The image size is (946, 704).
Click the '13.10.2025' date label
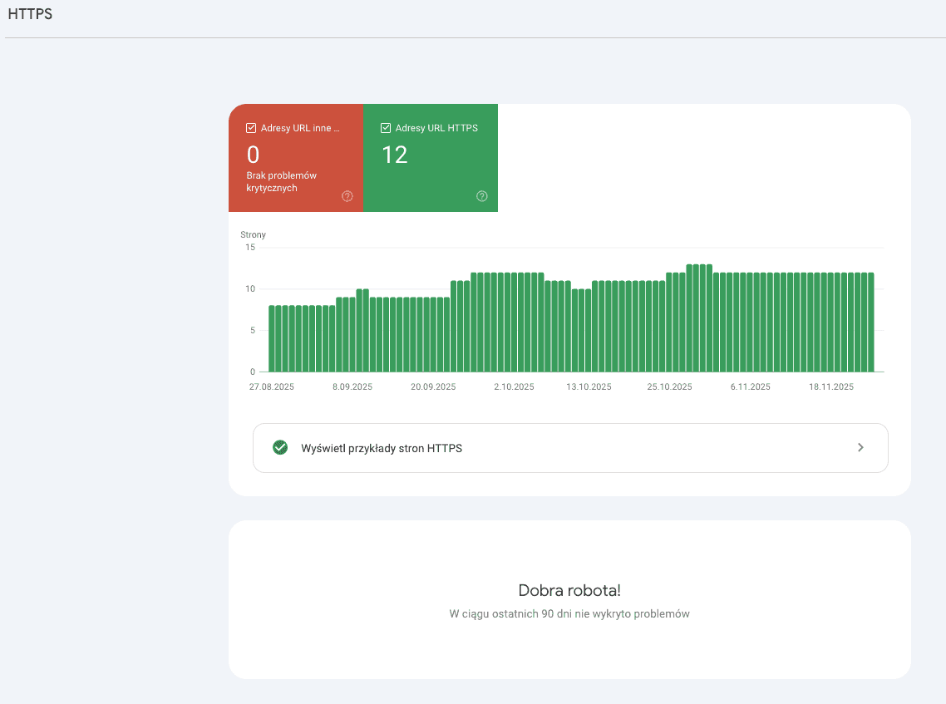point(589,386)
